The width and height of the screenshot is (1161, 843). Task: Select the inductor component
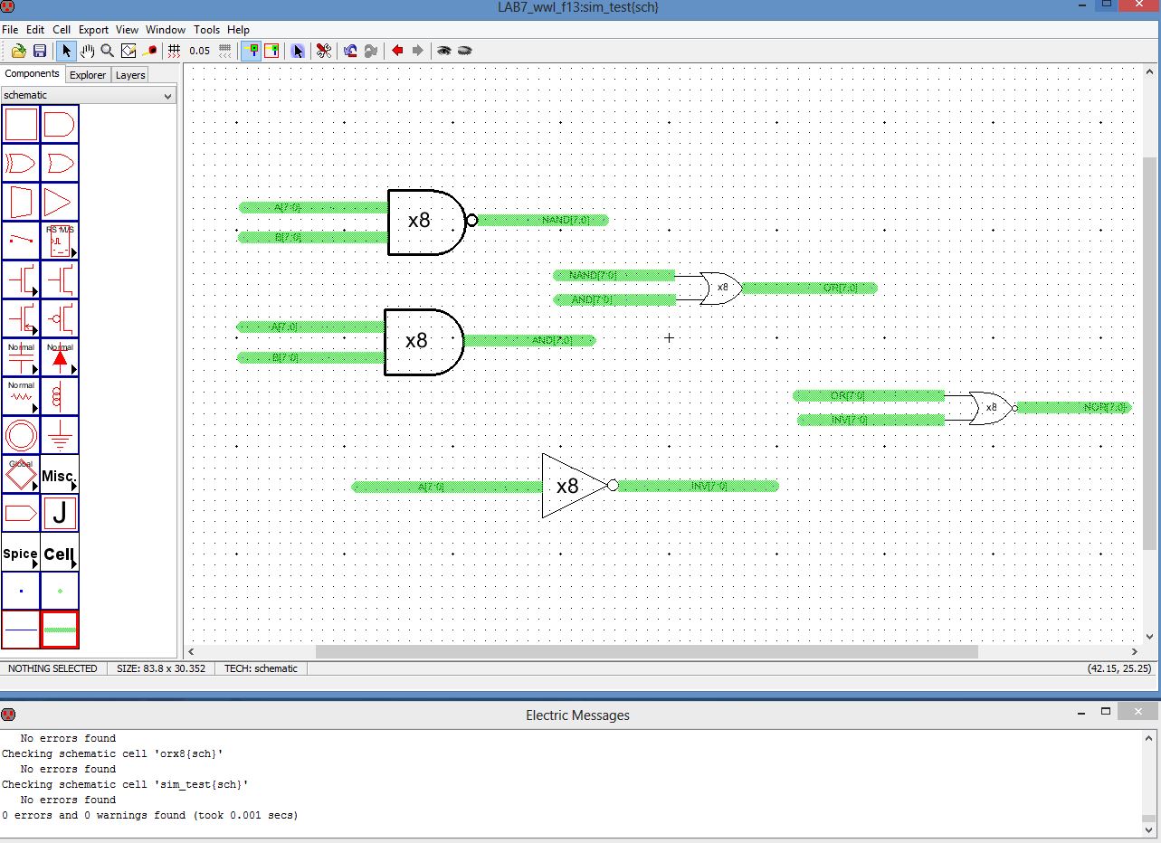60,396
